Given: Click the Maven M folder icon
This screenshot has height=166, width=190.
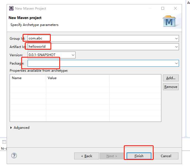Looking at the screenshot, I should 169,21.
